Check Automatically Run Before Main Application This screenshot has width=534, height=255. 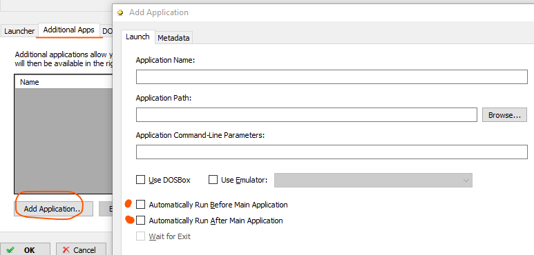coord(141,205)
